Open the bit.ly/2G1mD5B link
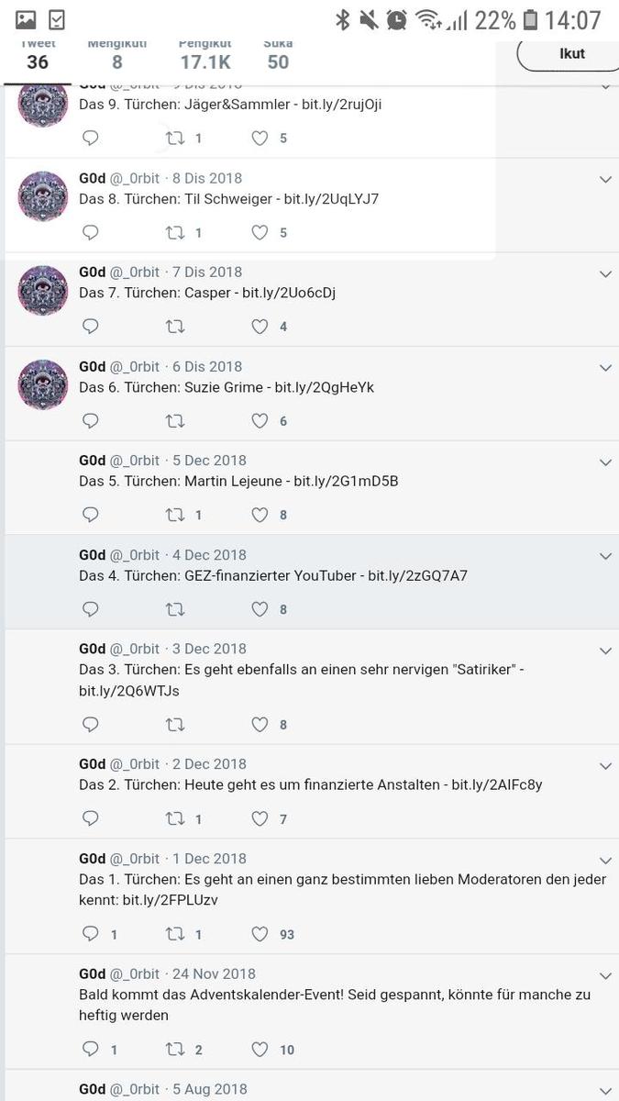The width and height of the screenshot is (619, 1101). [x=346, y=481]
